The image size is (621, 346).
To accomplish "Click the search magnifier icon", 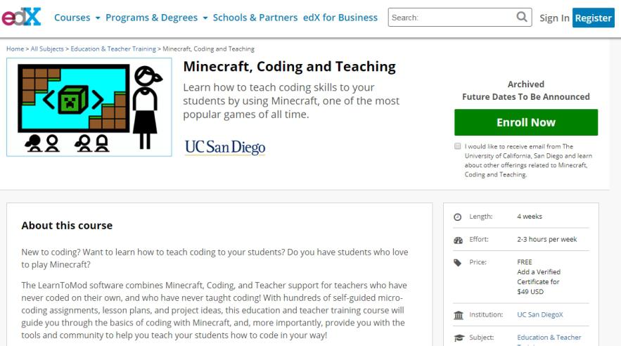I will [x=521, y=17].
